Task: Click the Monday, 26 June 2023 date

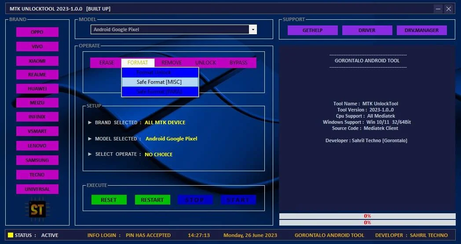Action: 250,235
